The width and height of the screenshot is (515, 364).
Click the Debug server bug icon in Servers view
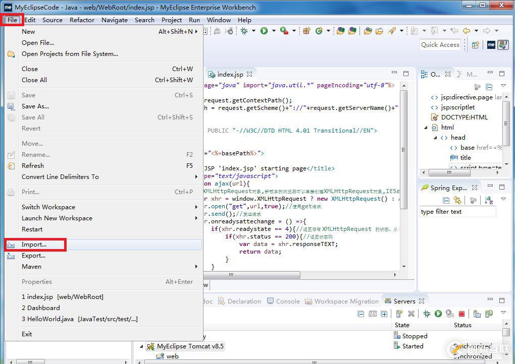point(427,314)
